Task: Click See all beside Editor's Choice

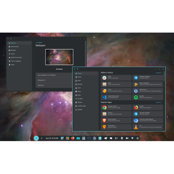Action: (158, 73)
